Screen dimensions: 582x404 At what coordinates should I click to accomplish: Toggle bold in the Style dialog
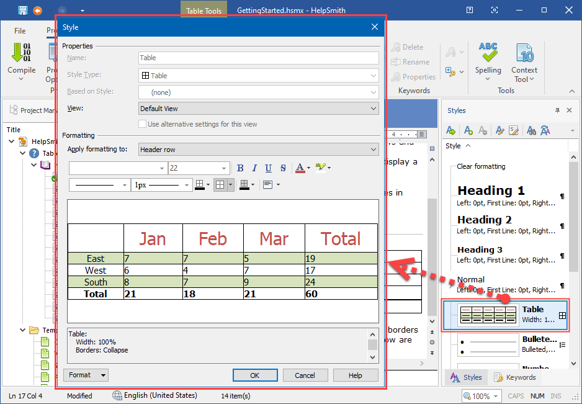click(240, 168)
